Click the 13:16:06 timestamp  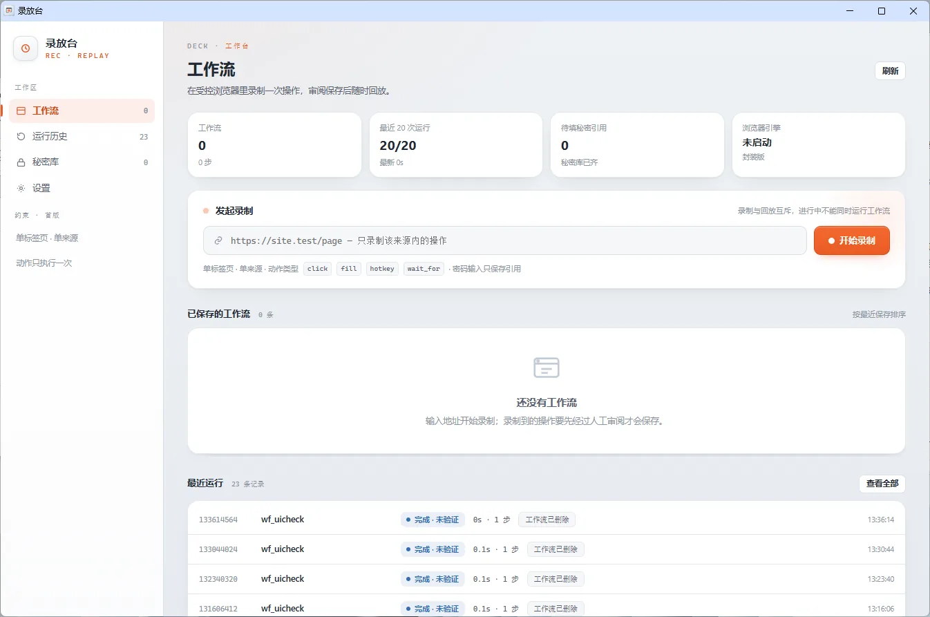point(881,609)
